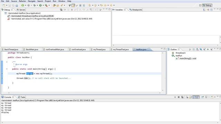The width and height of the screenshot is (221, 124).
Task: Open the Run menu
Action: tap(55, 1)
